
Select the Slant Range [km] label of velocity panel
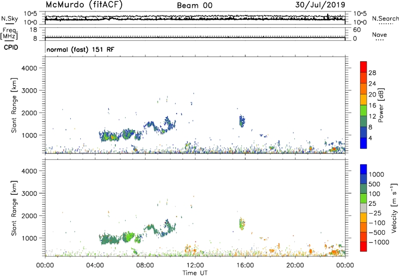pos(13,208)
